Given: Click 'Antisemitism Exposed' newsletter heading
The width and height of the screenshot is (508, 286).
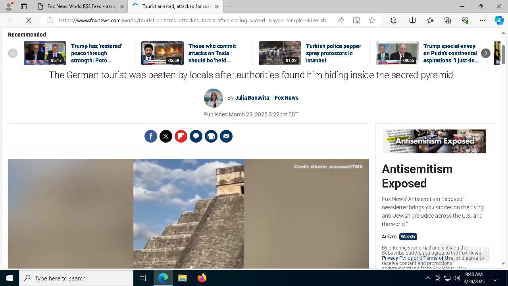Looking at the screenshot, I should tap(417, 176).
